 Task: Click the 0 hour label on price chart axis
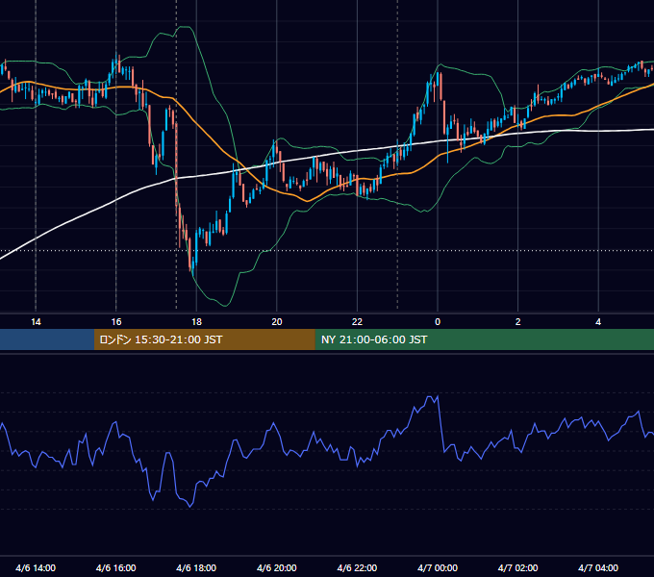pyautogui.click(x=438, y=322)
